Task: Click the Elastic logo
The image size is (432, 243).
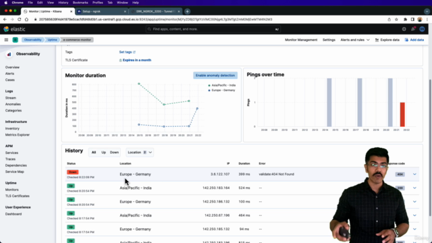Action: tap(14, 29)
